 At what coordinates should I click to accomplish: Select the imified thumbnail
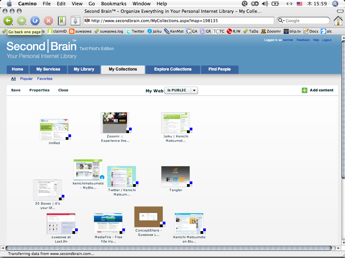point(54,129)
